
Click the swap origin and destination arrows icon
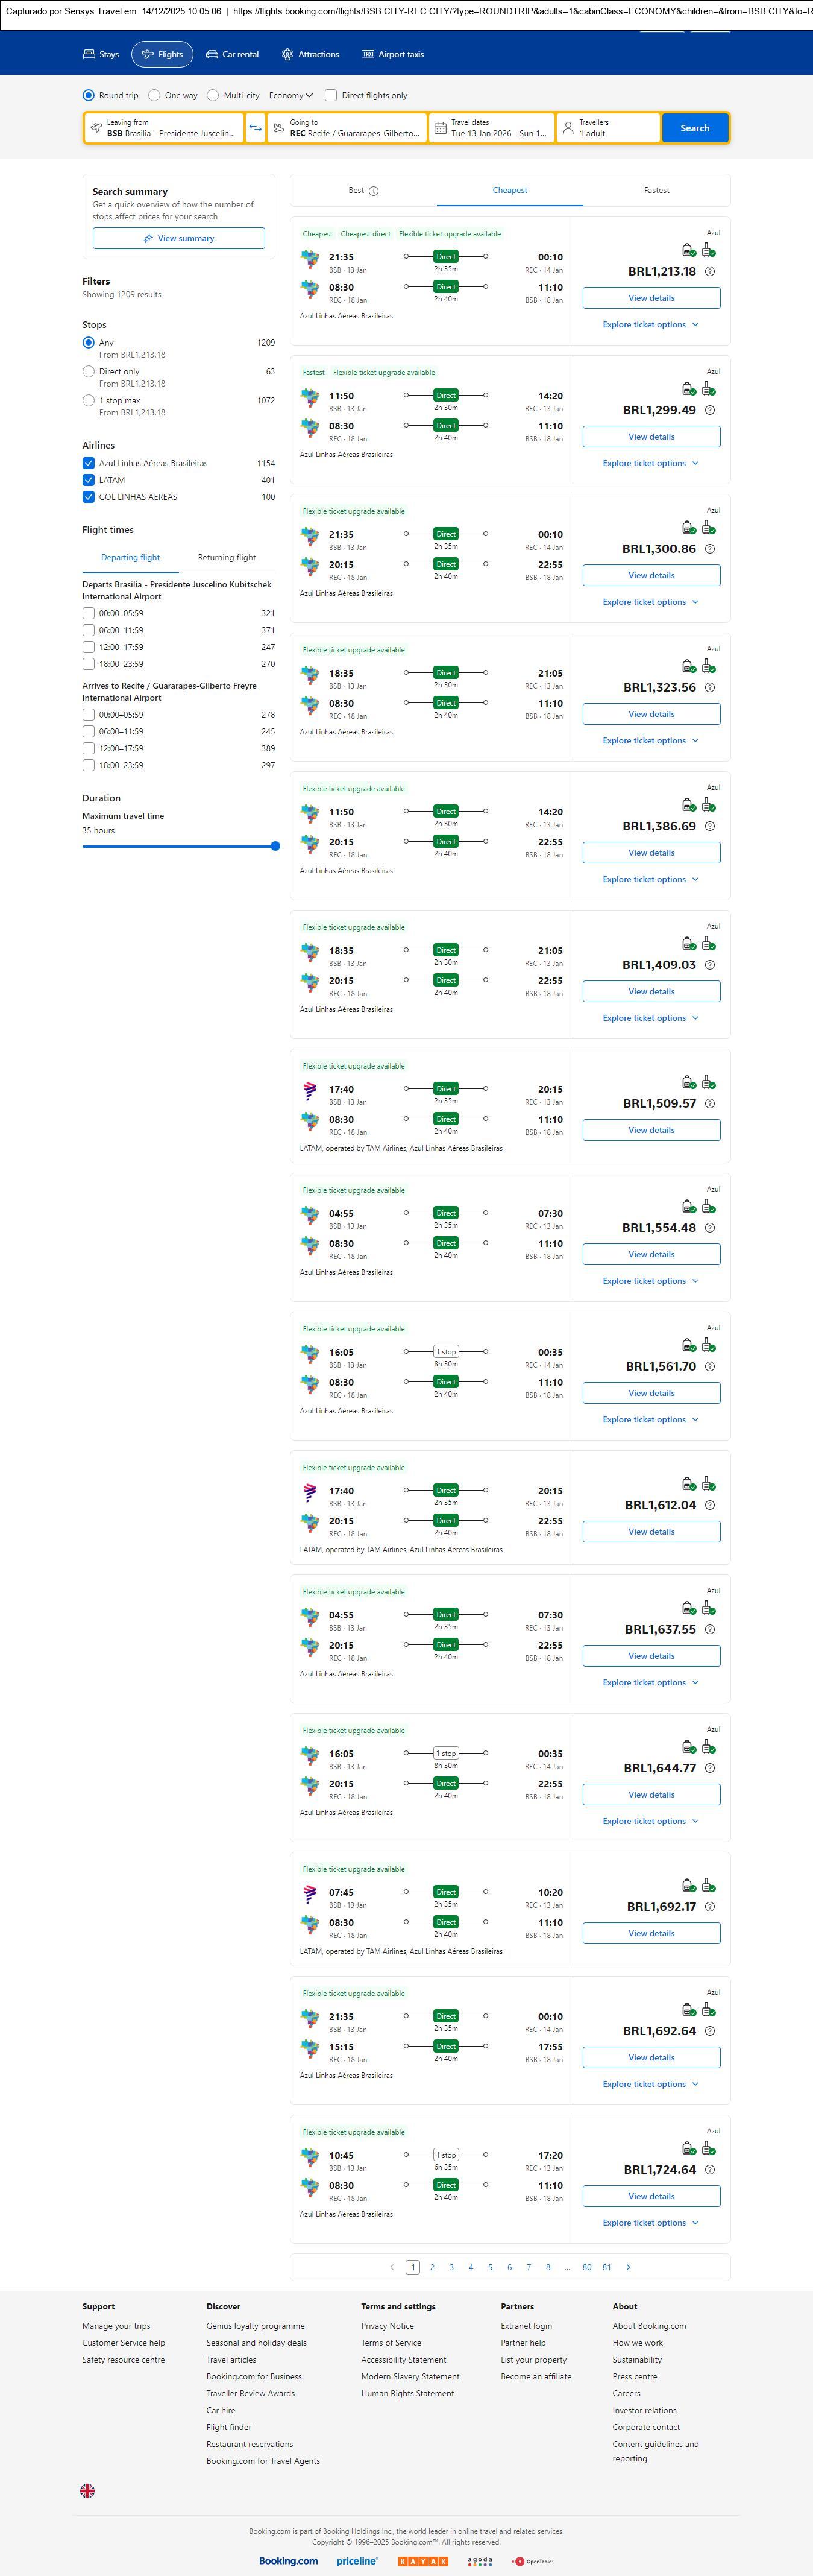click(255, 128)
